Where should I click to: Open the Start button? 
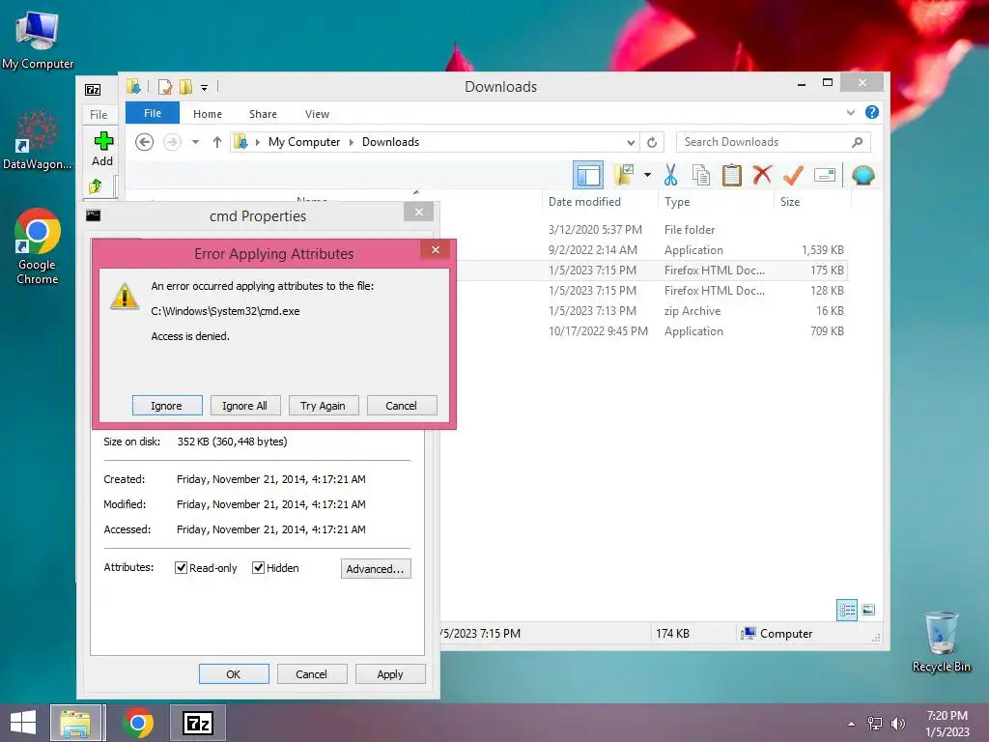23,723
